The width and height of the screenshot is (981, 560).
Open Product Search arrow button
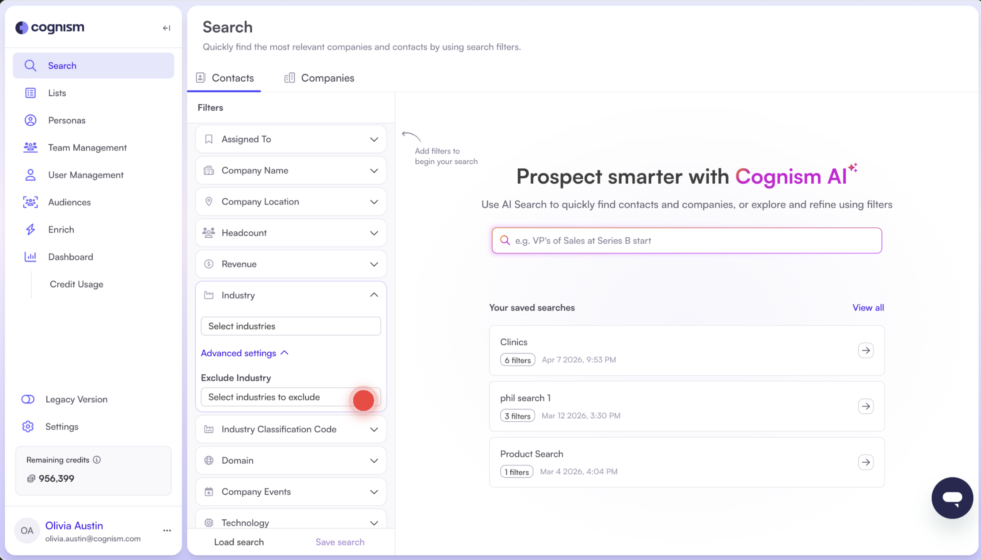tap(866, 462)
